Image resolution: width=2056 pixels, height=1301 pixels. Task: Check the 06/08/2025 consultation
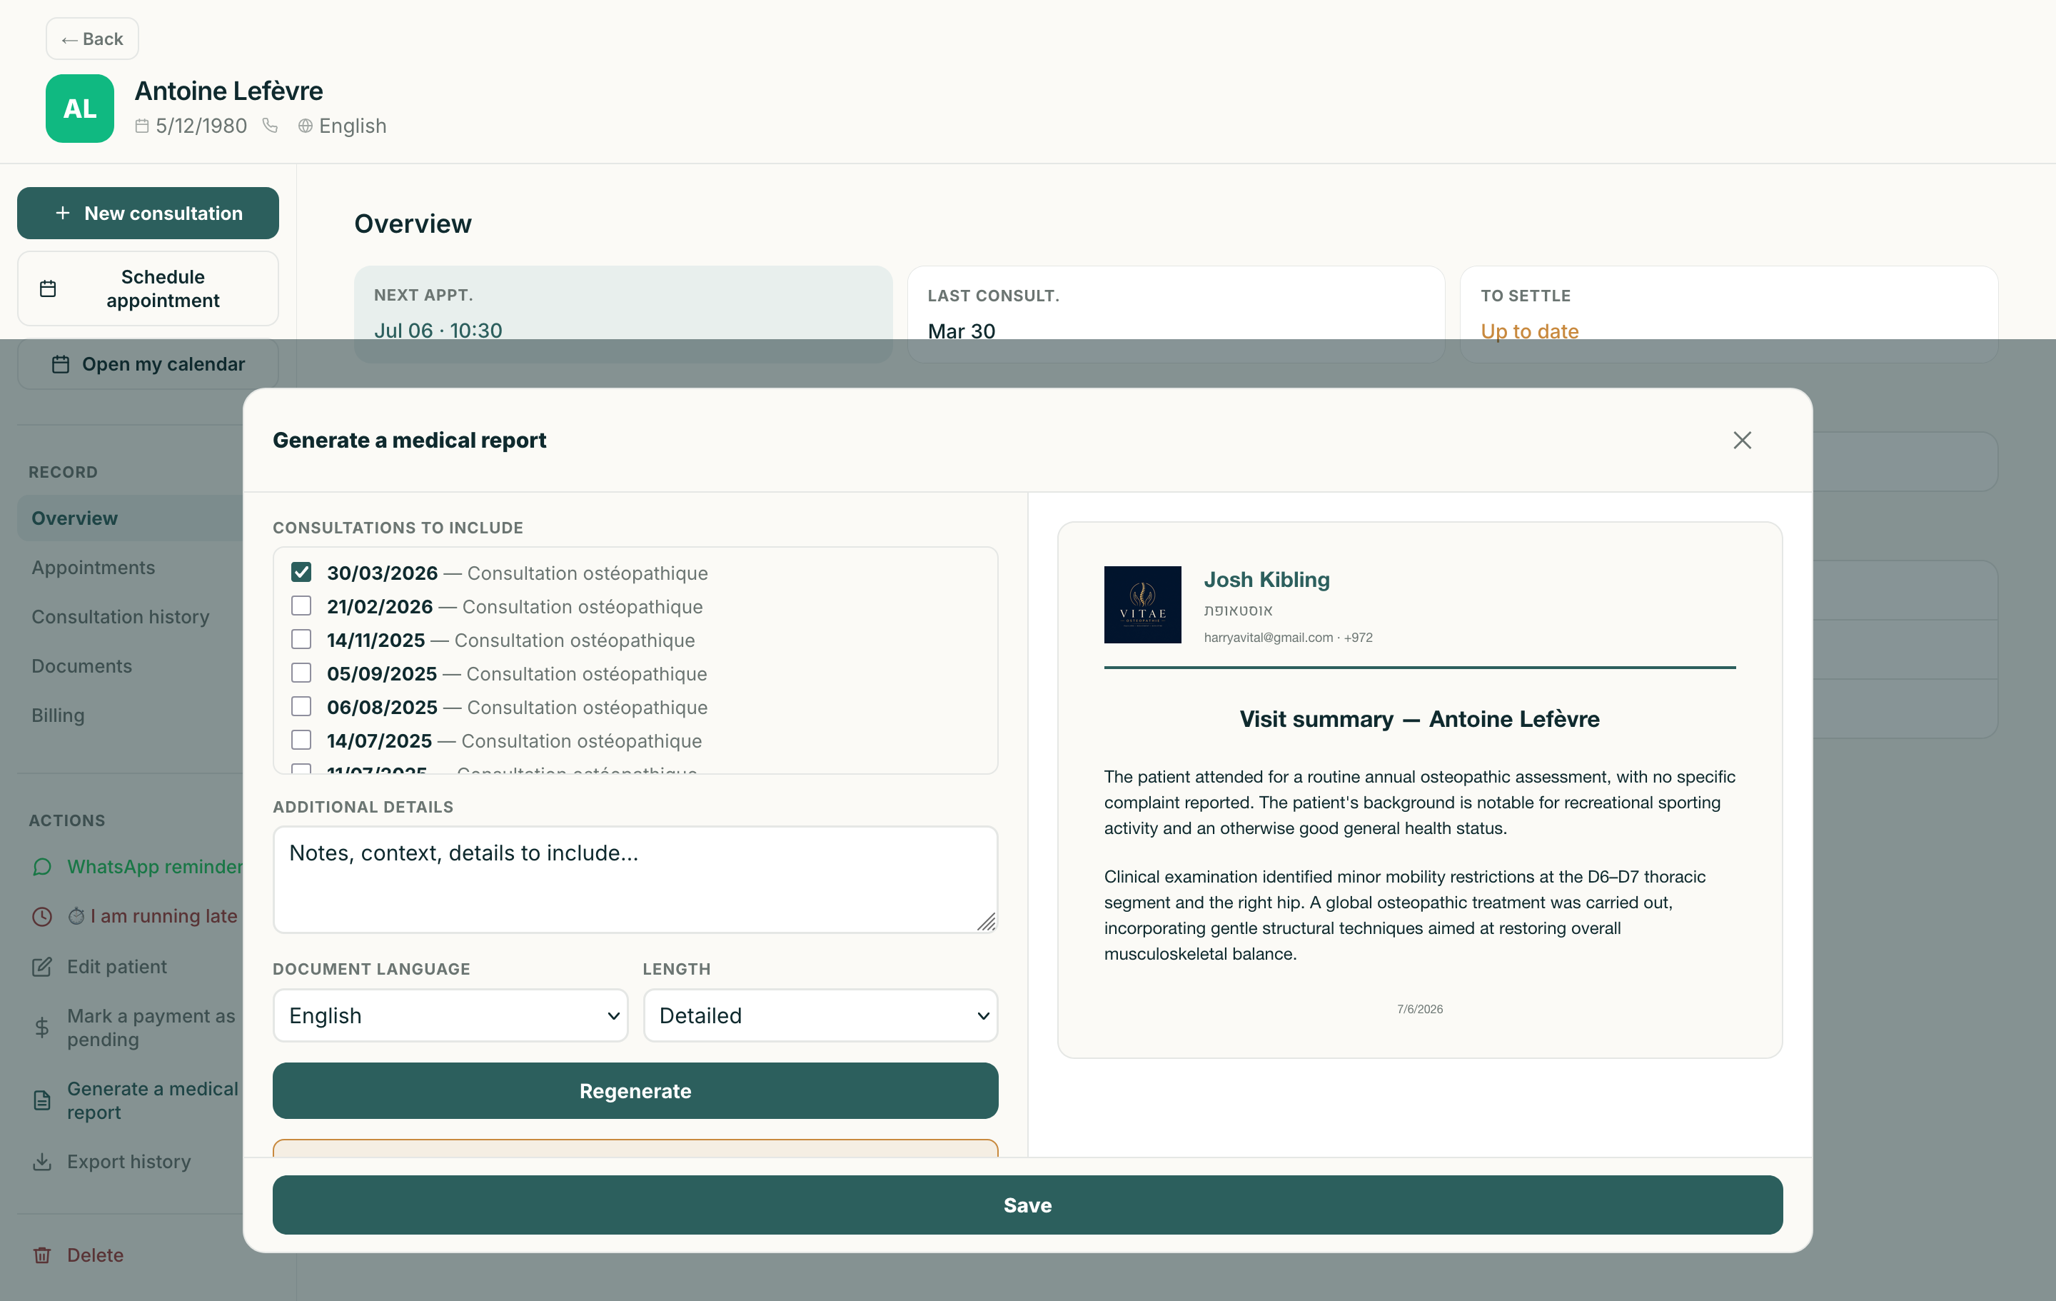click(x=301, y=706)
